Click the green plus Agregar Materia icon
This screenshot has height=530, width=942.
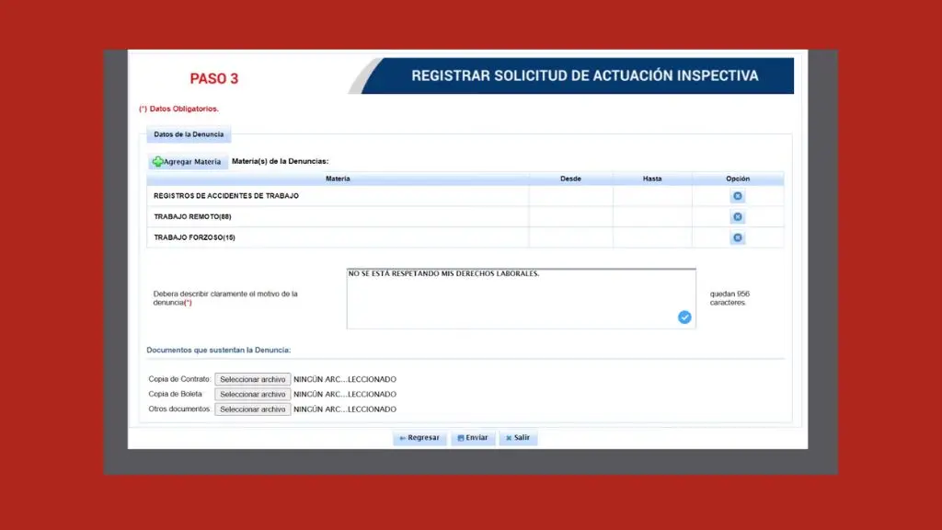[157, 162]
